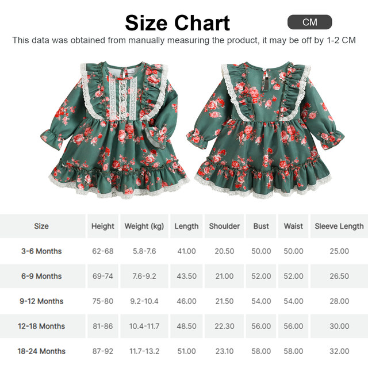
Task: Select the front view dress image
Action: point(114,131)
